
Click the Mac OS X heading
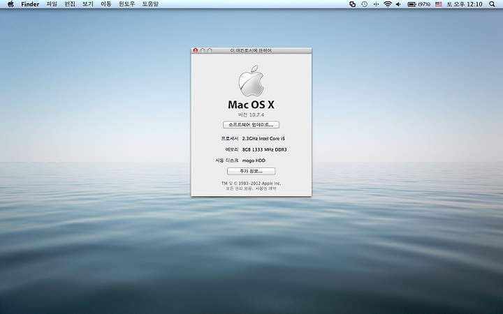(x=251, y=105)
